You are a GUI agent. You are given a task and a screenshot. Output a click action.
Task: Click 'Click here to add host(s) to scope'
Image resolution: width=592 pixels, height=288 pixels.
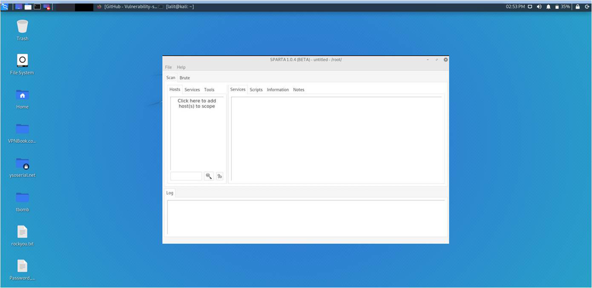coord(197,103)
